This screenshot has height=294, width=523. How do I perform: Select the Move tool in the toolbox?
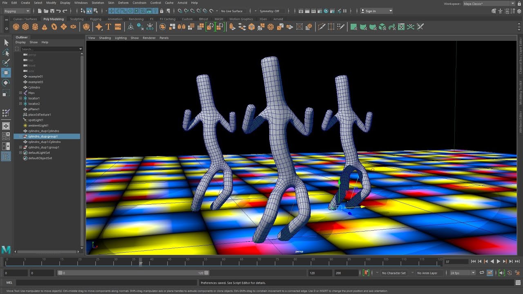pos(6,73)
